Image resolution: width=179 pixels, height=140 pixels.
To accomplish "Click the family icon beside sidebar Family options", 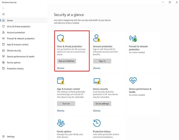I will (x=4, y=62).
